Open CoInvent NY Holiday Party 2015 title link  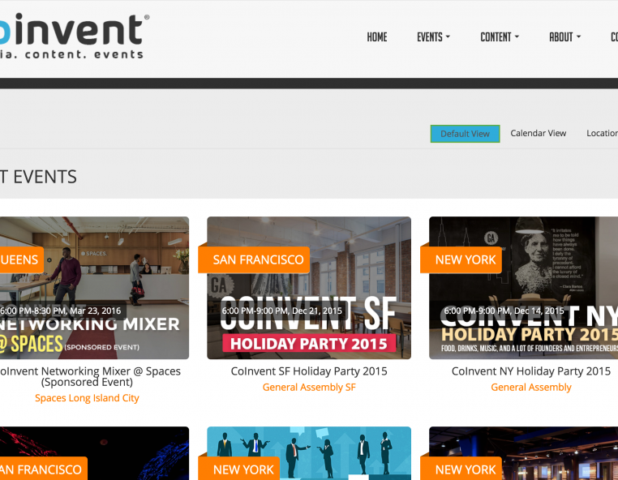pyautogui.click(x=530, y=371)
